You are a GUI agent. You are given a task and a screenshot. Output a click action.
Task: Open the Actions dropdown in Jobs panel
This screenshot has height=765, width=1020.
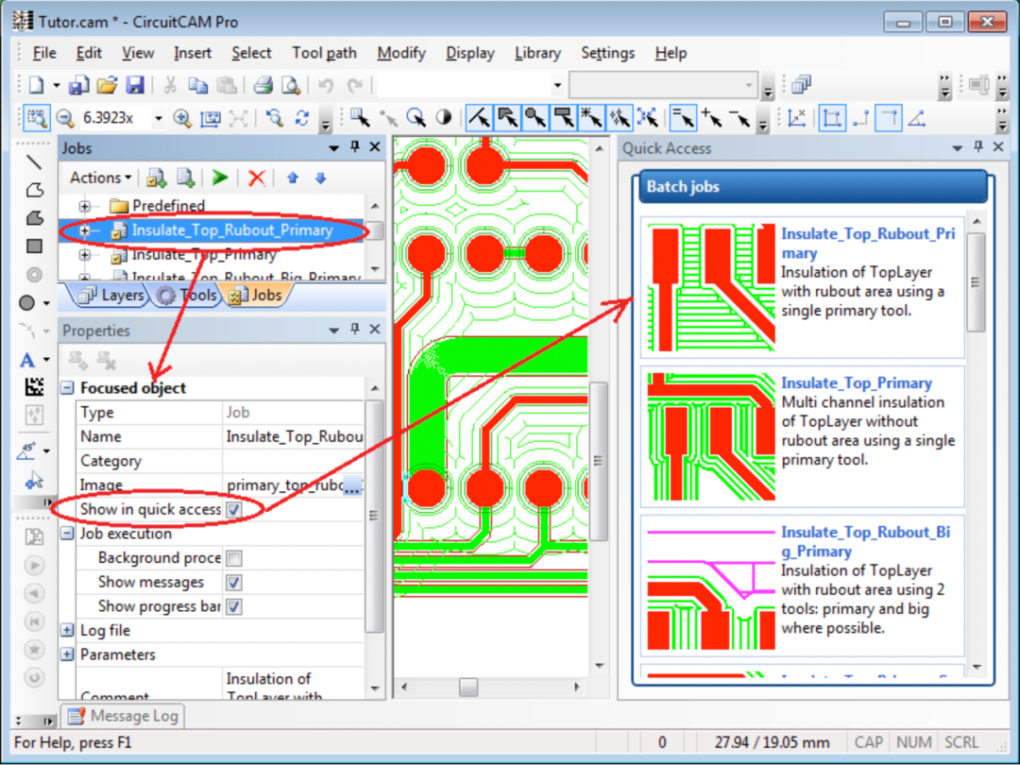(100, 178)
